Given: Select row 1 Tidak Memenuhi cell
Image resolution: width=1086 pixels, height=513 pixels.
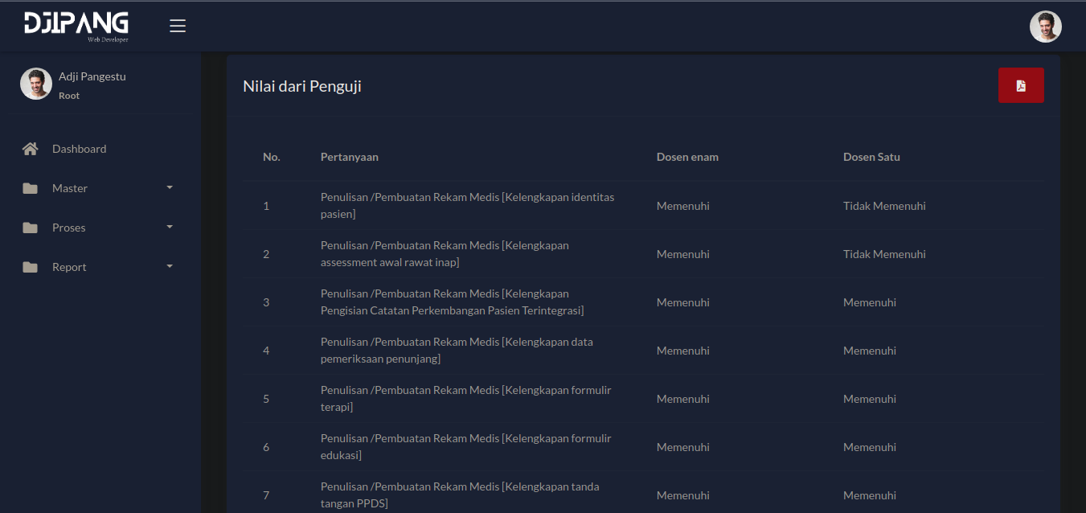Looking at the screenshot, I should (x=884, y=206).
